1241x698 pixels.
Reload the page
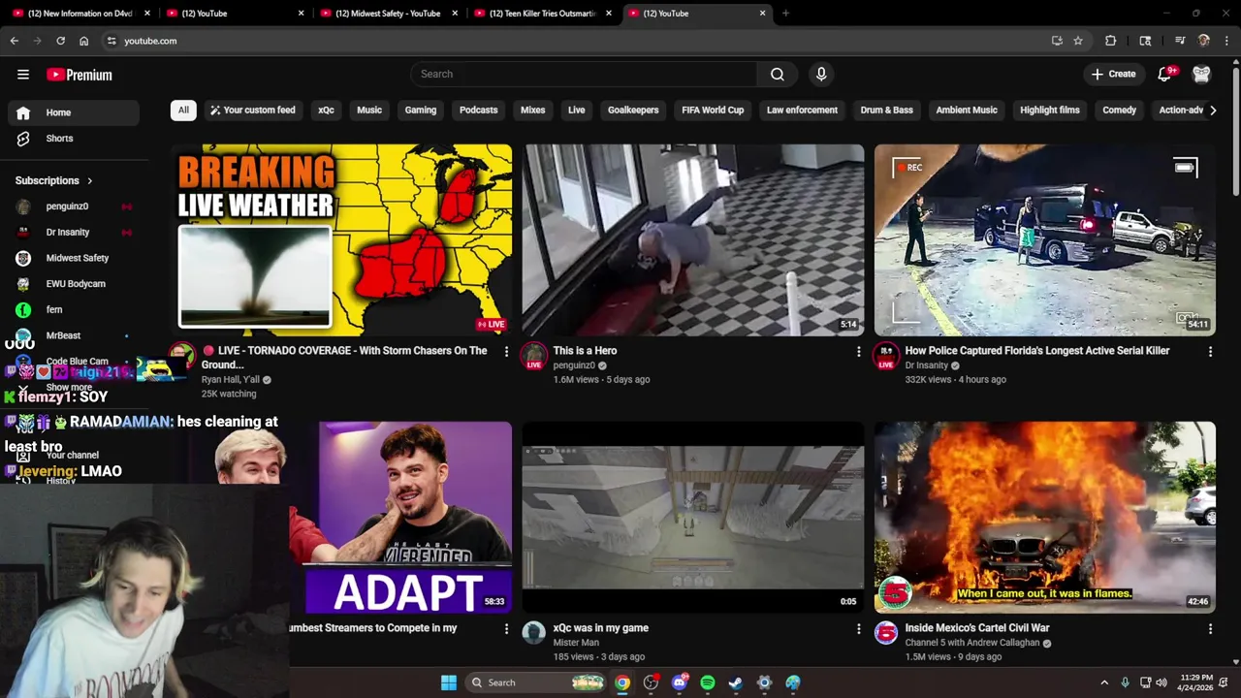click(60, 41)
